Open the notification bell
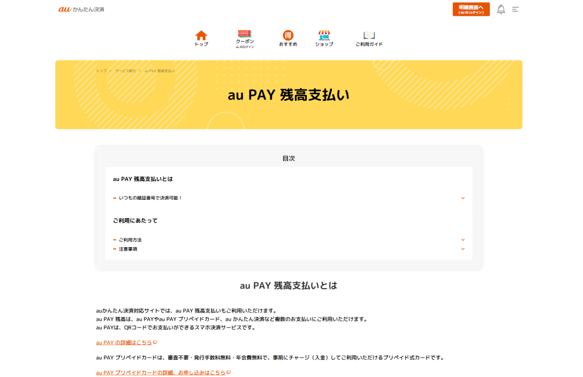The height and width of the screenshot is (377, 583). pyautogui.click(x=501, y=9)
